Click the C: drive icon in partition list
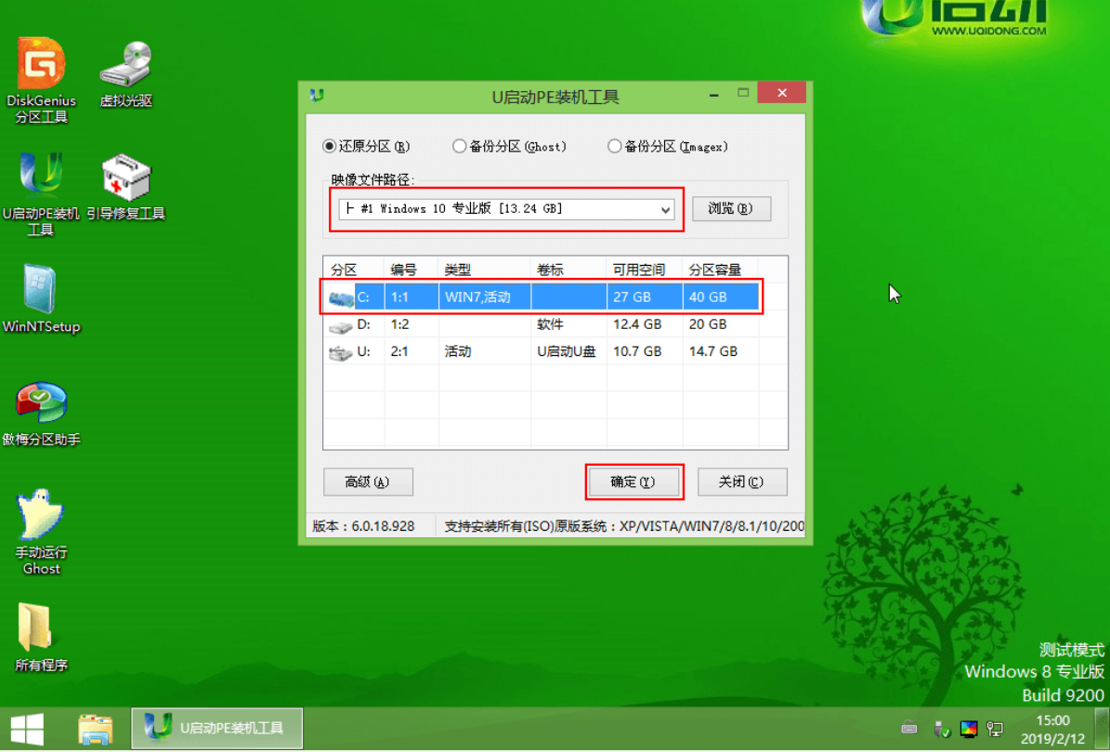The width and height of the screenshot is (1110, 752). pos(341,298)
